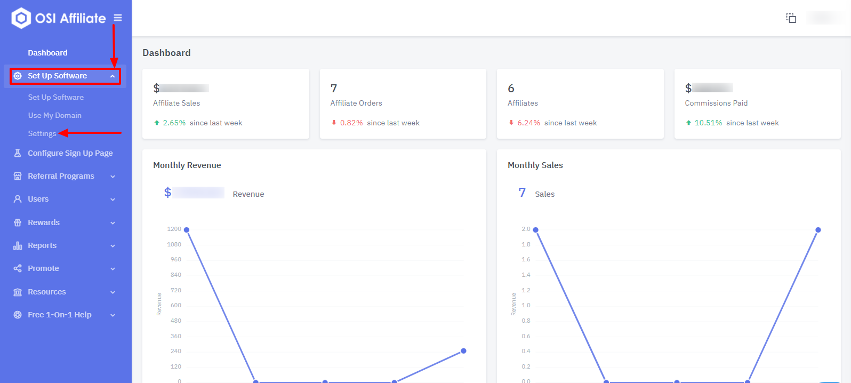
Task: Click the Affiliates card label
Action: 523,103
